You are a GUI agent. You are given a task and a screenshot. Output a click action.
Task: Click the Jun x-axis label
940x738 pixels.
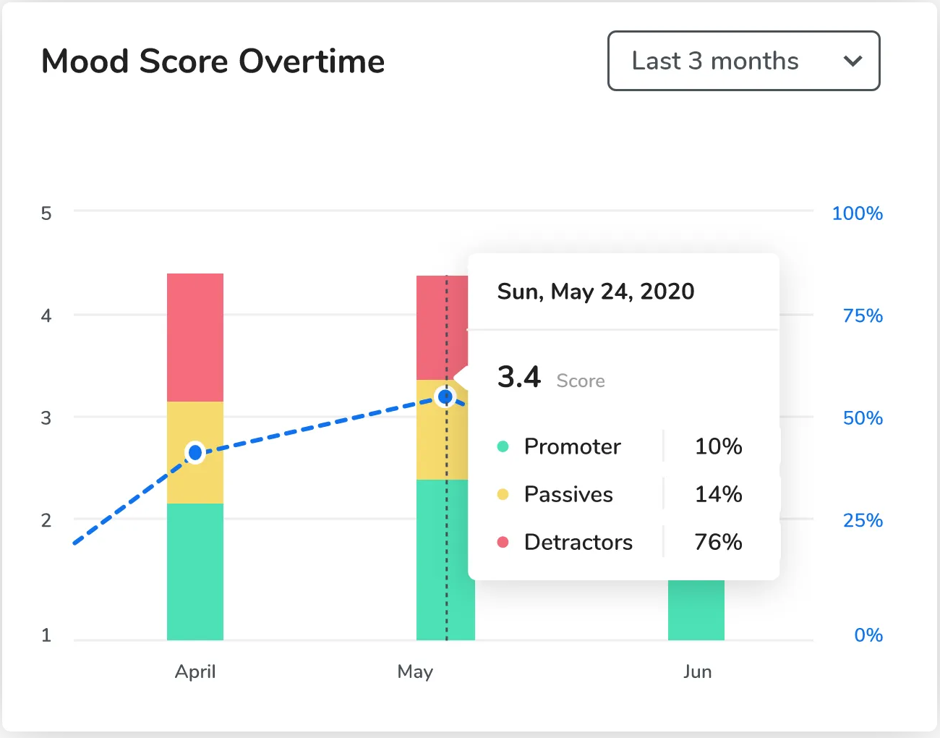coord(697,671)
